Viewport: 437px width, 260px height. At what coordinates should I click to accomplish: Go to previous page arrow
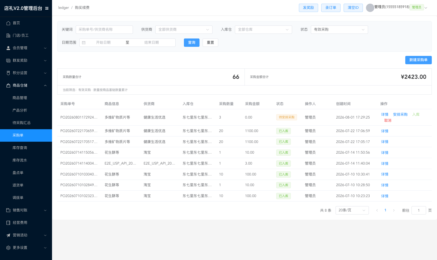coord(377,210)
